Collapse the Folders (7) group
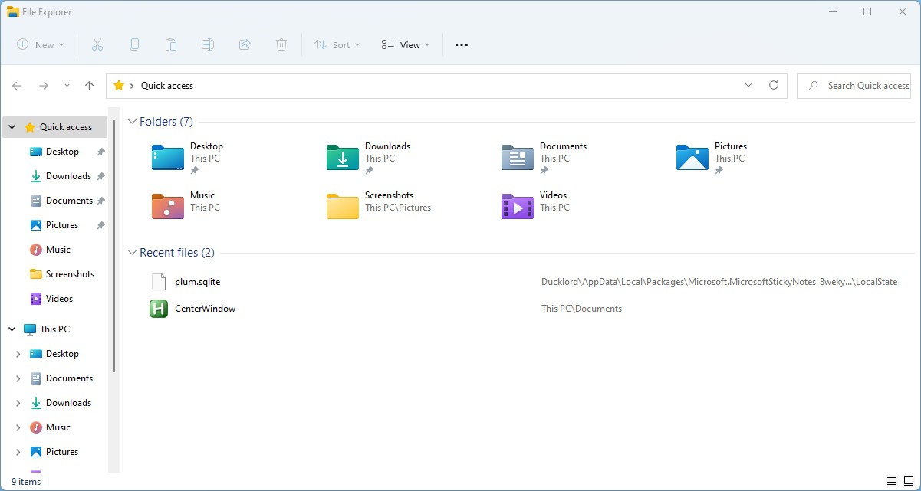The height and width of the screenshot is (491, 921). [132, 122]
